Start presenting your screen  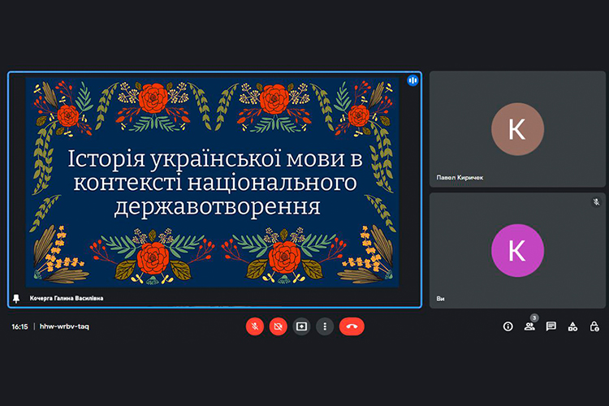click(x=301, y=326)
